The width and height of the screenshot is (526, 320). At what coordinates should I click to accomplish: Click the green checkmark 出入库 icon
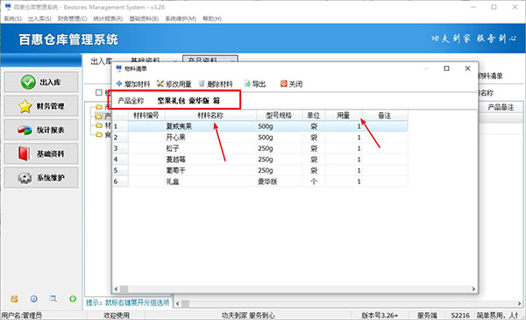click(28, 82)
